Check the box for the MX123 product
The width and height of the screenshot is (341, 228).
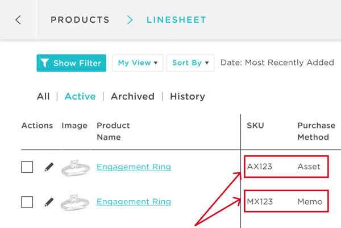(x=27, y=202)
